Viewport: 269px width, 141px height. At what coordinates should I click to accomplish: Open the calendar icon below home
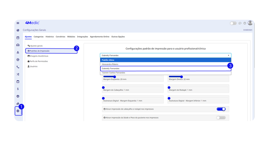[18, 38]
